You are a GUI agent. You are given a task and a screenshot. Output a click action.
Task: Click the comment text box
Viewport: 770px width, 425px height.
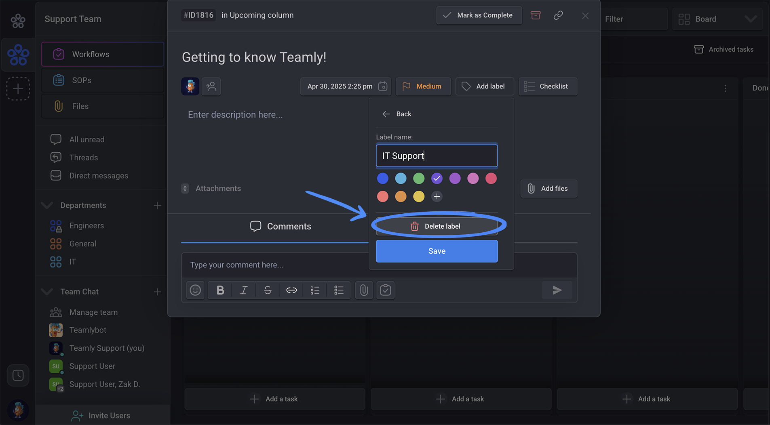[379, 265]
